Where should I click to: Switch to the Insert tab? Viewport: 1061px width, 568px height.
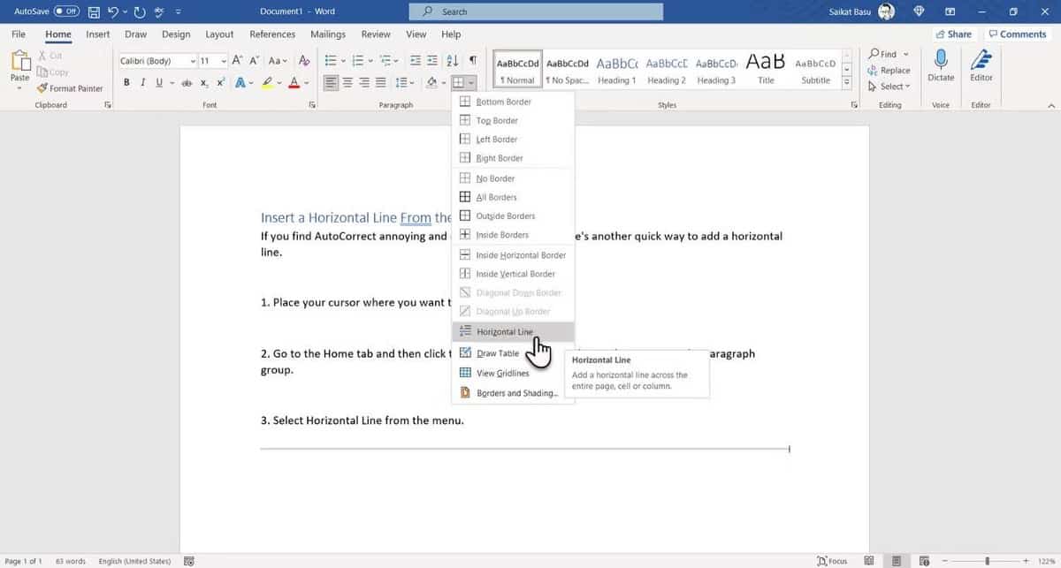(x=97, y=34)
